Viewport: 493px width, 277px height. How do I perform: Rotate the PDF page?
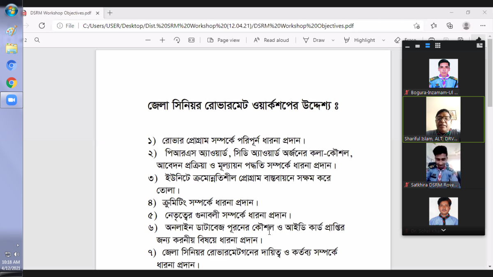pyautogui.click(x=177, y=40)
